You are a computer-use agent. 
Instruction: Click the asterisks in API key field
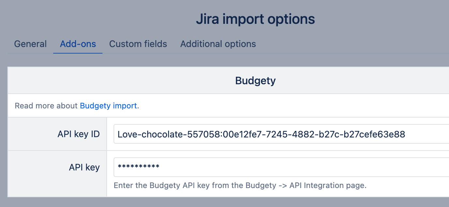coord(138,167)
